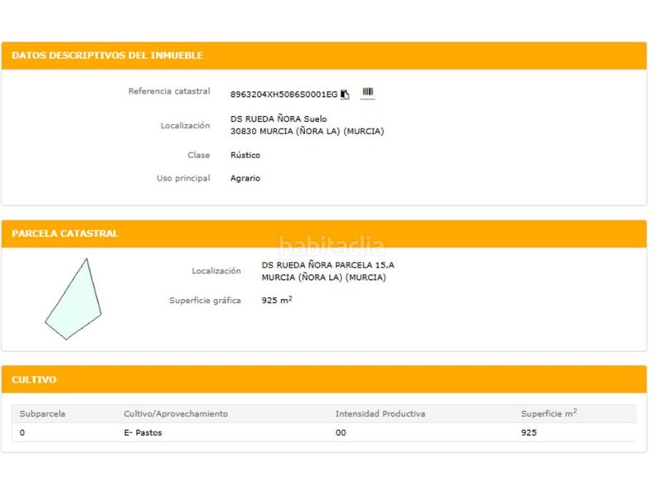Click the 'Uso principal' label
Viewport: 663px width, 497px height.
(x=183, y=178)
